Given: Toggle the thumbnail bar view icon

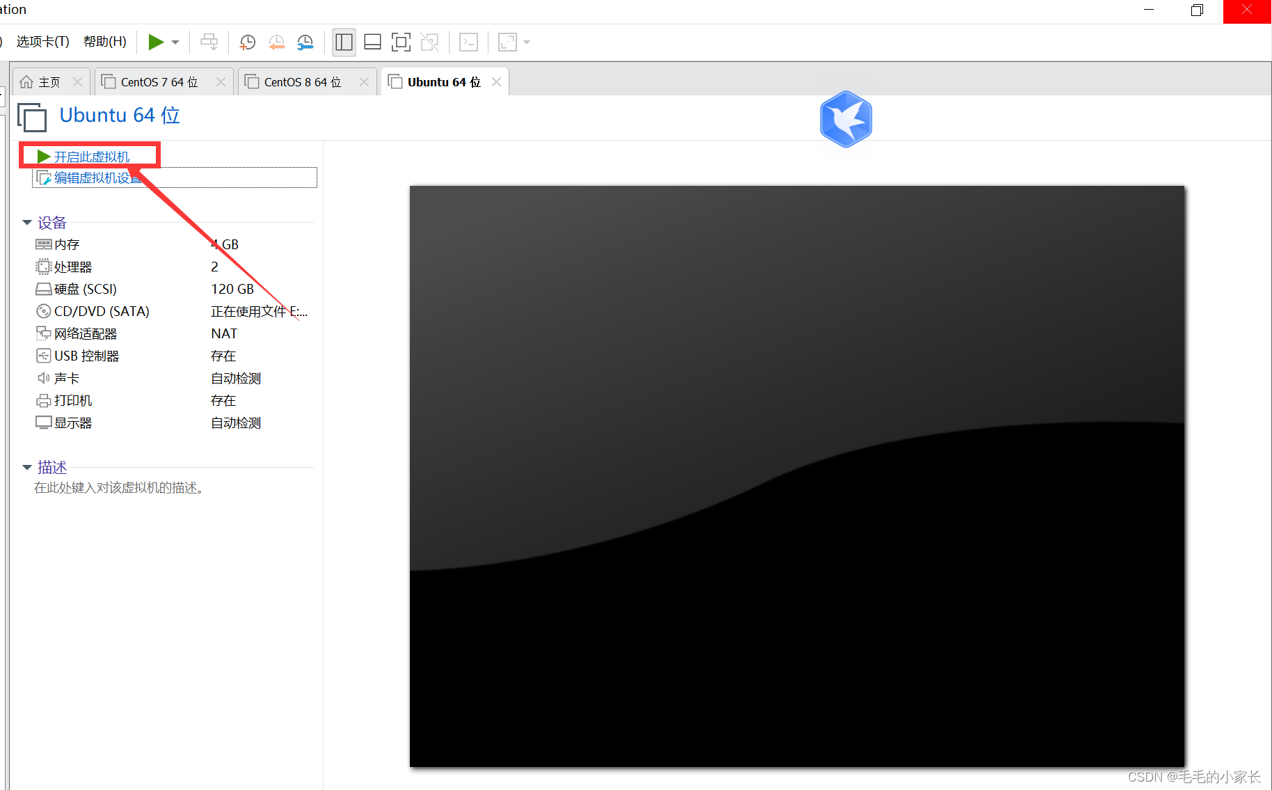Looking at the screenshot, I should point(372,42).
